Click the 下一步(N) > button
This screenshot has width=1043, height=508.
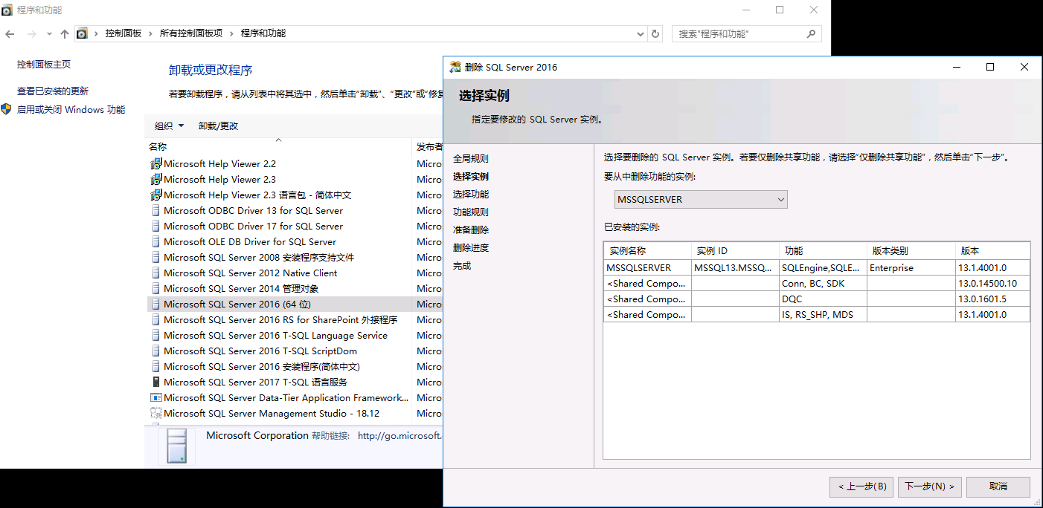coord(930,486)
